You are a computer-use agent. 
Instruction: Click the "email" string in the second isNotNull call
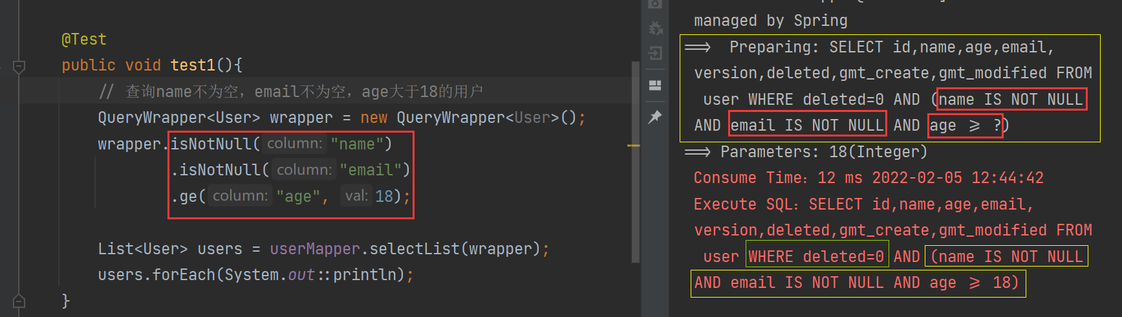pos(371,170)
